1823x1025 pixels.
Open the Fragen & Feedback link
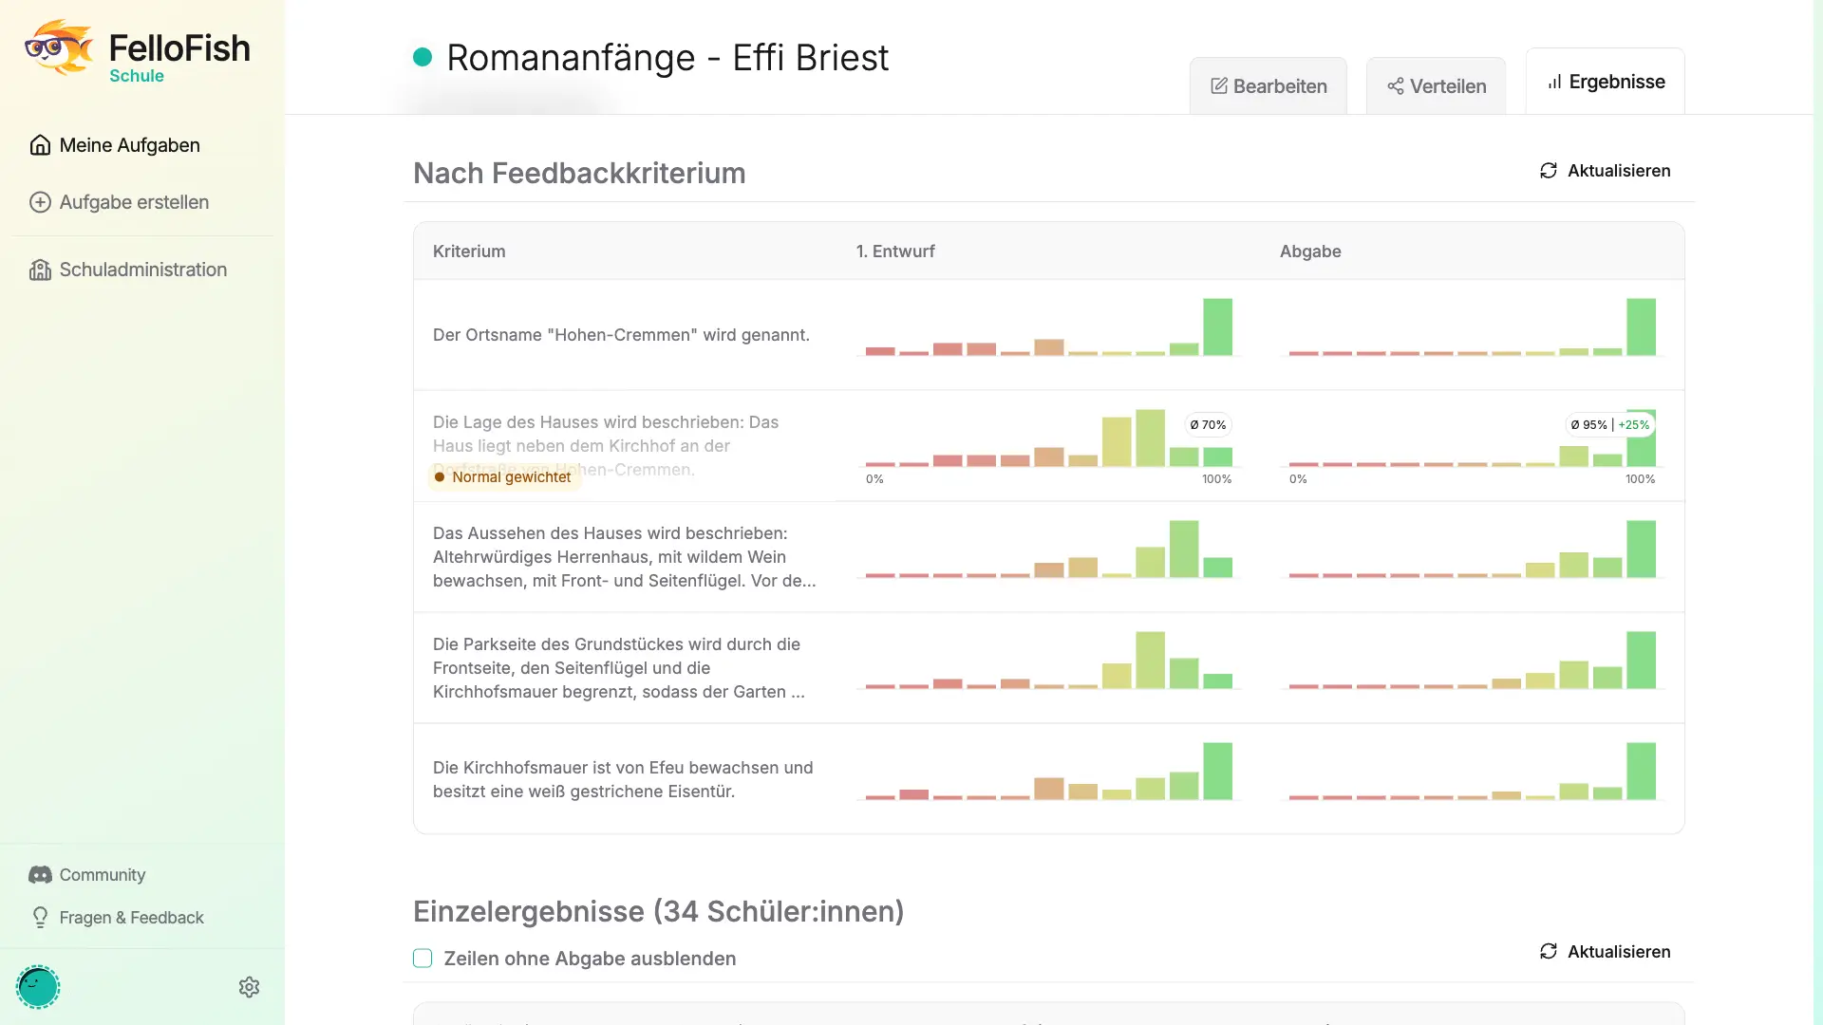coord(132,918)
